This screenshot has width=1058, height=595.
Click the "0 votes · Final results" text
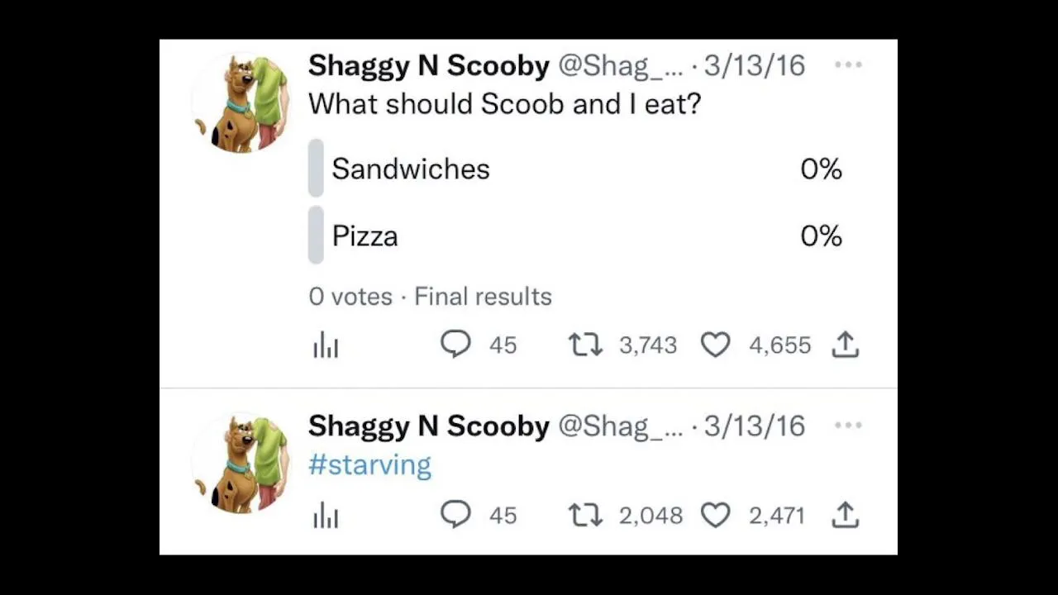pyautogui.click(x=430, y=297)
